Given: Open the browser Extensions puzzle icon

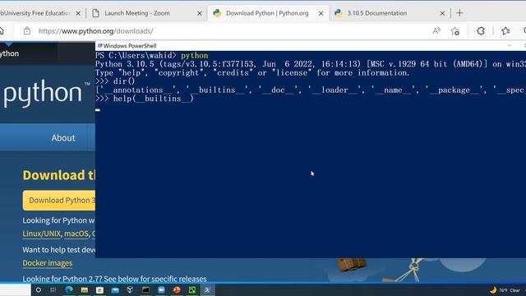Looking at the screenshot, I should pyautogui.click(x=481, y=31).
